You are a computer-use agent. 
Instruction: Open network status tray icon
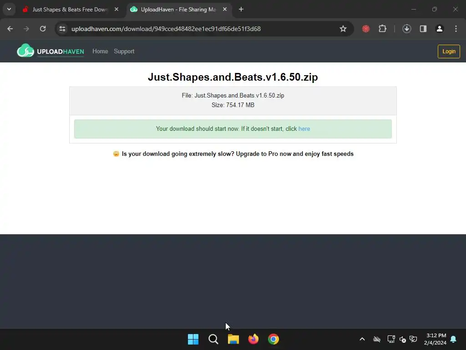click(x=391, y=339)
